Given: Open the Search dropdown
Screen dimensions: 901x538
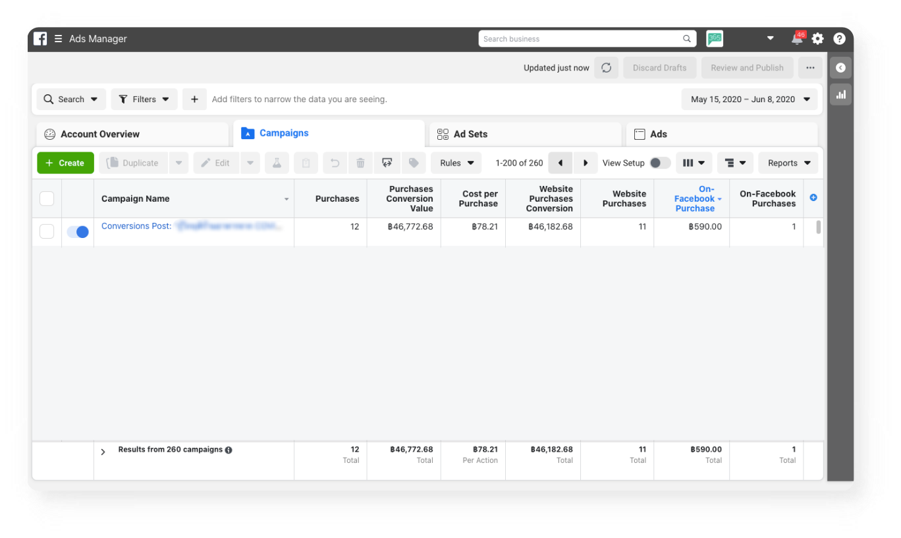Looking at the screenshot, I should click(70, 100).
